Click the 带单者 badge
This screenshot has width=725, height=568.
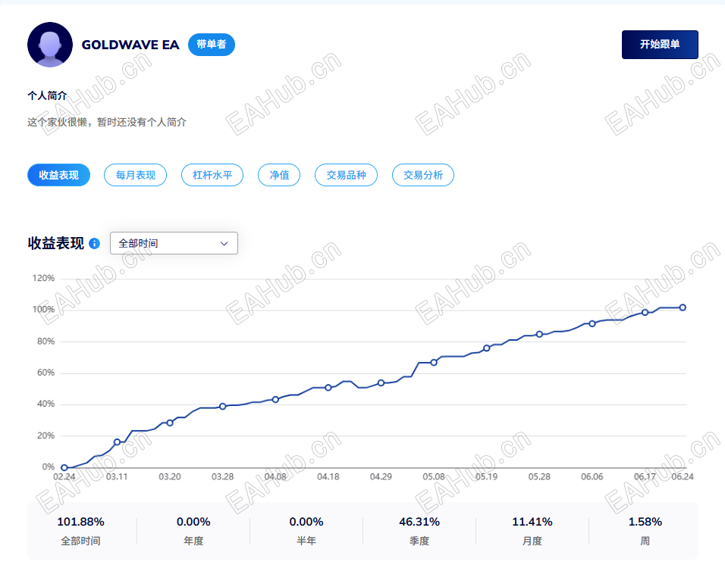coord(212,45)
